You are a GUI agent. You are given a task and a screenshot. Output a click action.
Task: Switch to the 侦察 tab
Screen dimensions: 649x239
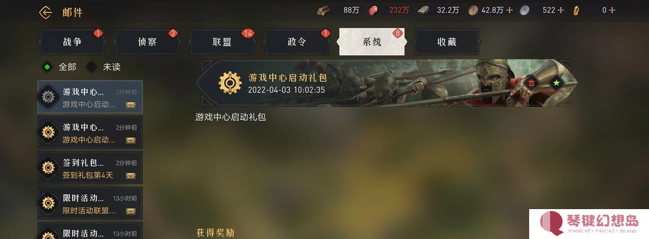[x=147, y=42]
